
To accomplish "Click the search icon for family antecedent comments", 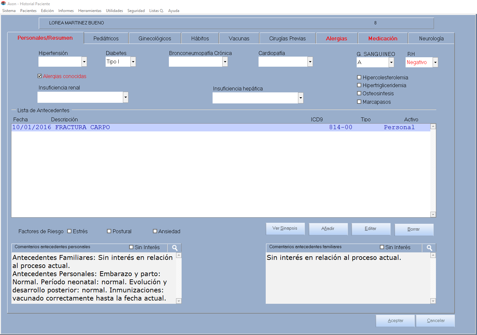I will coord(429,248).
